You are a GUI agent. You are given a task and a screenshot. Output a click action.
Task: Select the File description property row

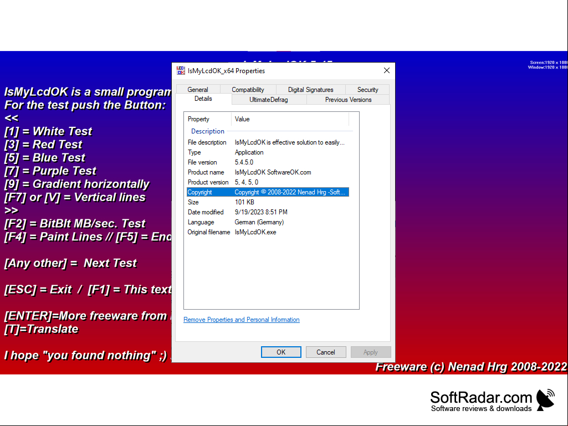coord(268,142)
